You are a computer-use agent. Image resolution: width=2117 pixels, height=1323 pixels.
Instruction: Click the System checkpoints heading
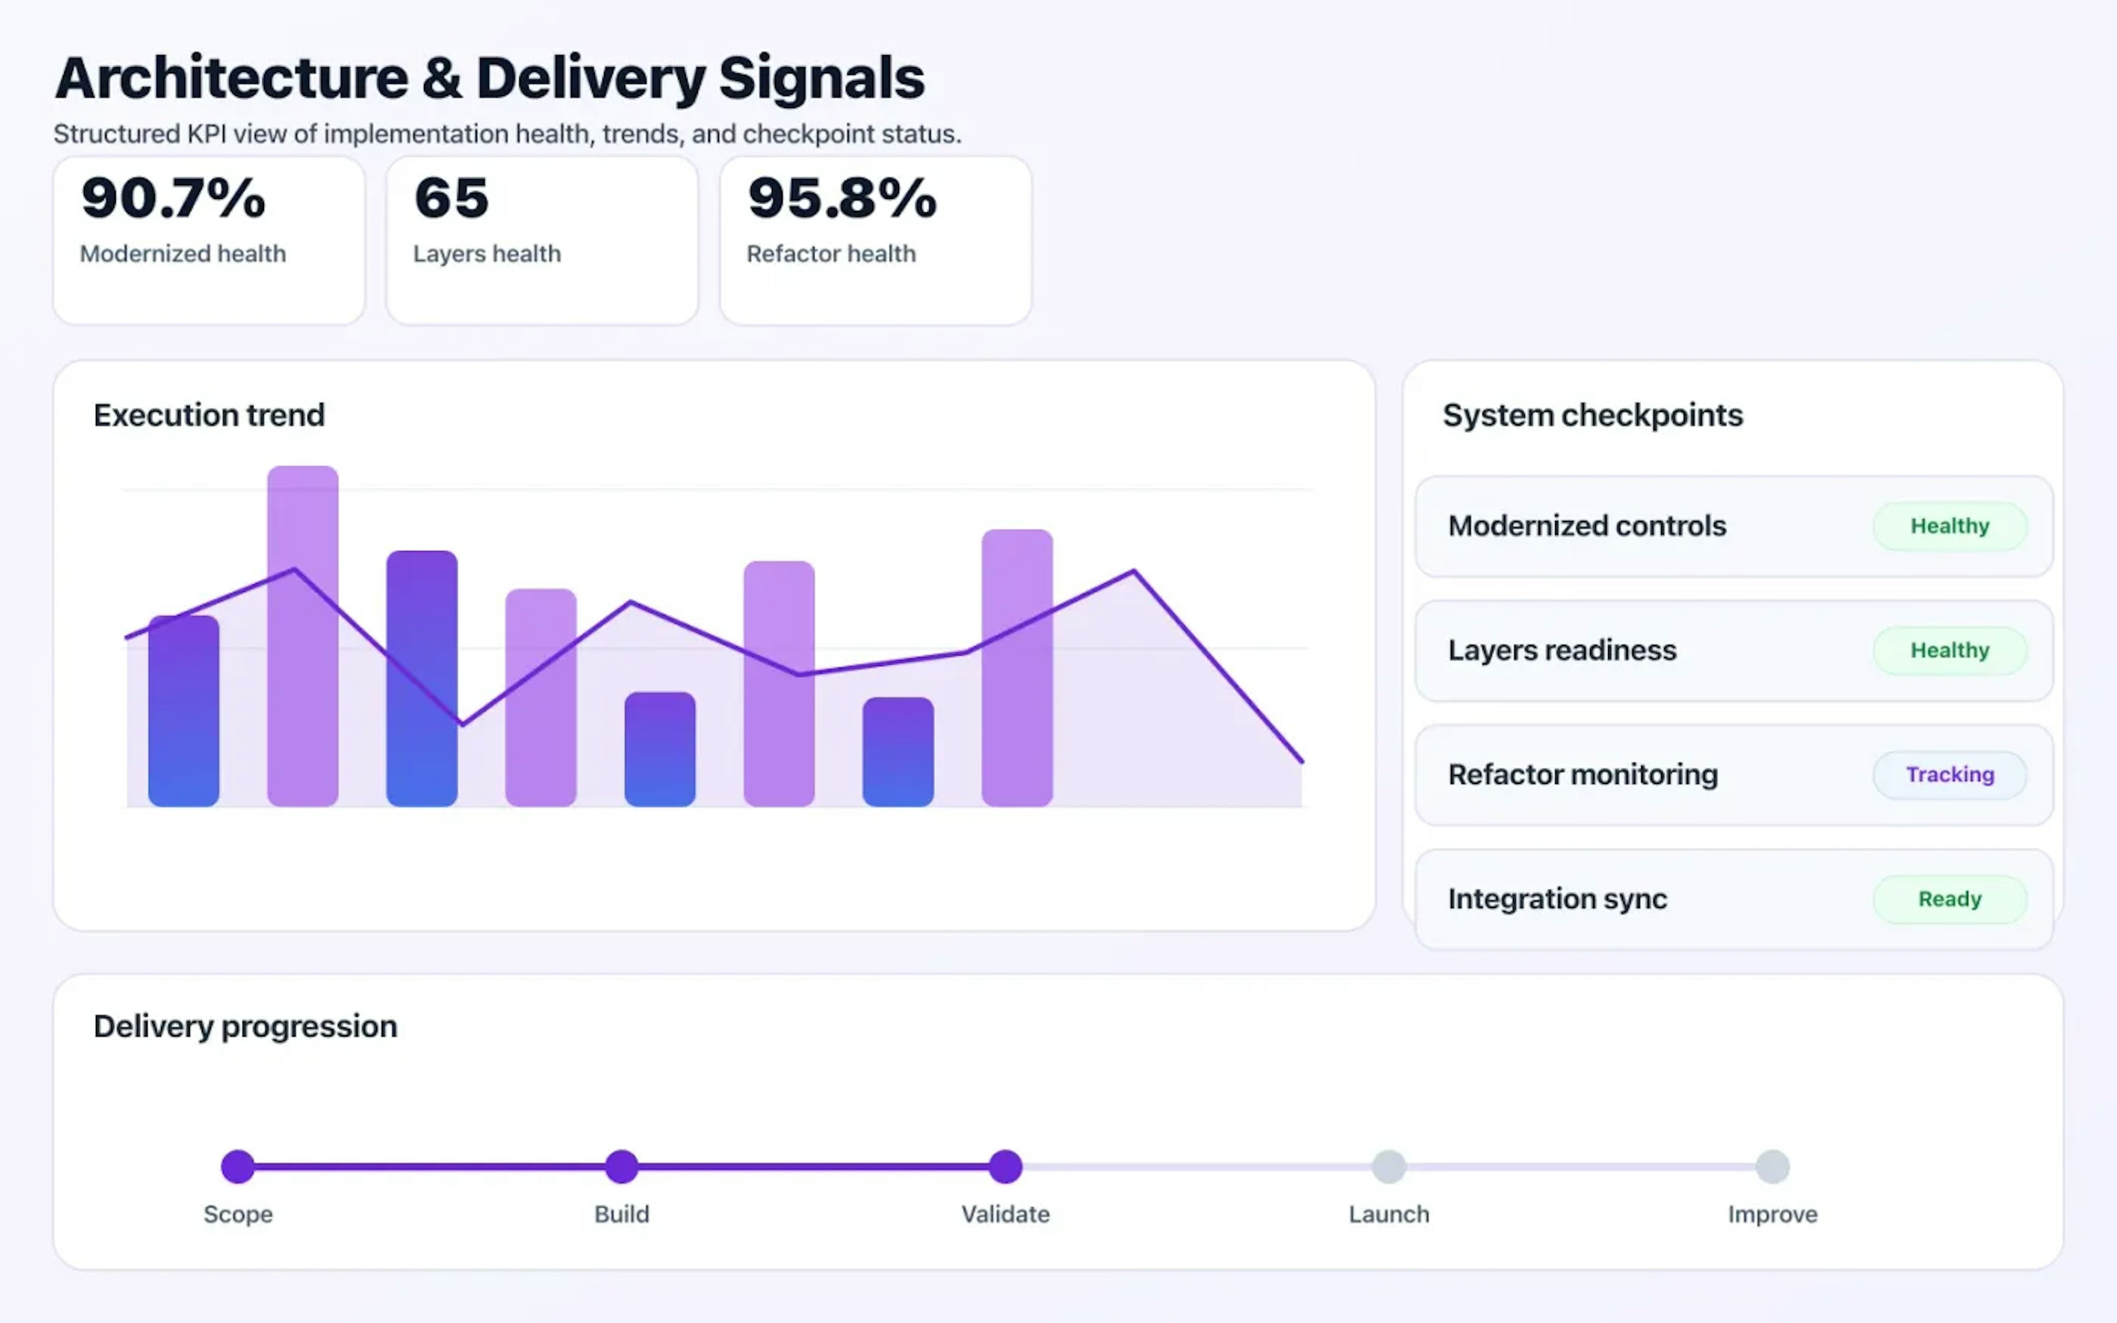[x=1592, y=415]
